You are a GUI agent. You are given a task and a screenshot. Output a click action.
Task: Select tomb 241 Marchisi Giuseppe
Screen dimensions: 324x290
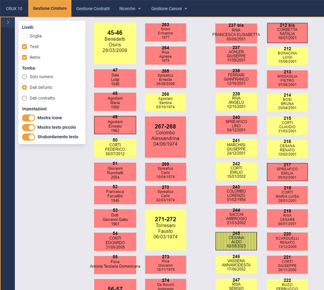coord(236,148)
